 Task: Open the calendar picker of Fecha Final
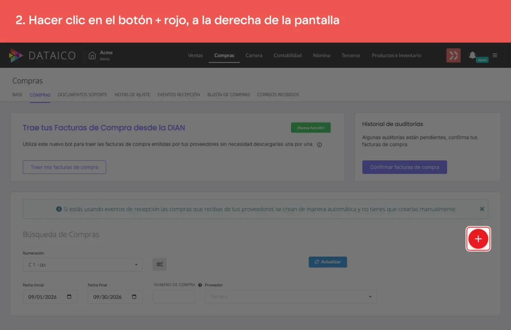pyautogui.click(x=134, y=297)
